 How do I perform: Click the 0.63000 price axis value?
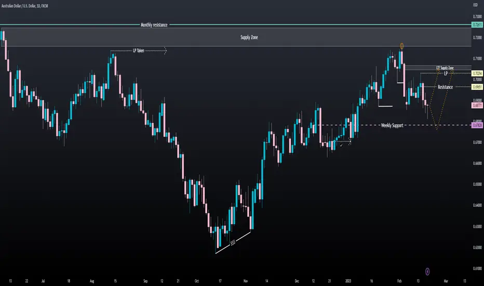click(478, 226)
